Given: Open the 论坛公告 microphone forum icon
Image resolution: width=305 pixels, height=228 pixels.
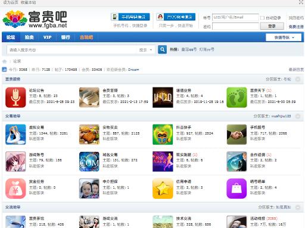Looking at the screenshot, I should click(15, 98).
